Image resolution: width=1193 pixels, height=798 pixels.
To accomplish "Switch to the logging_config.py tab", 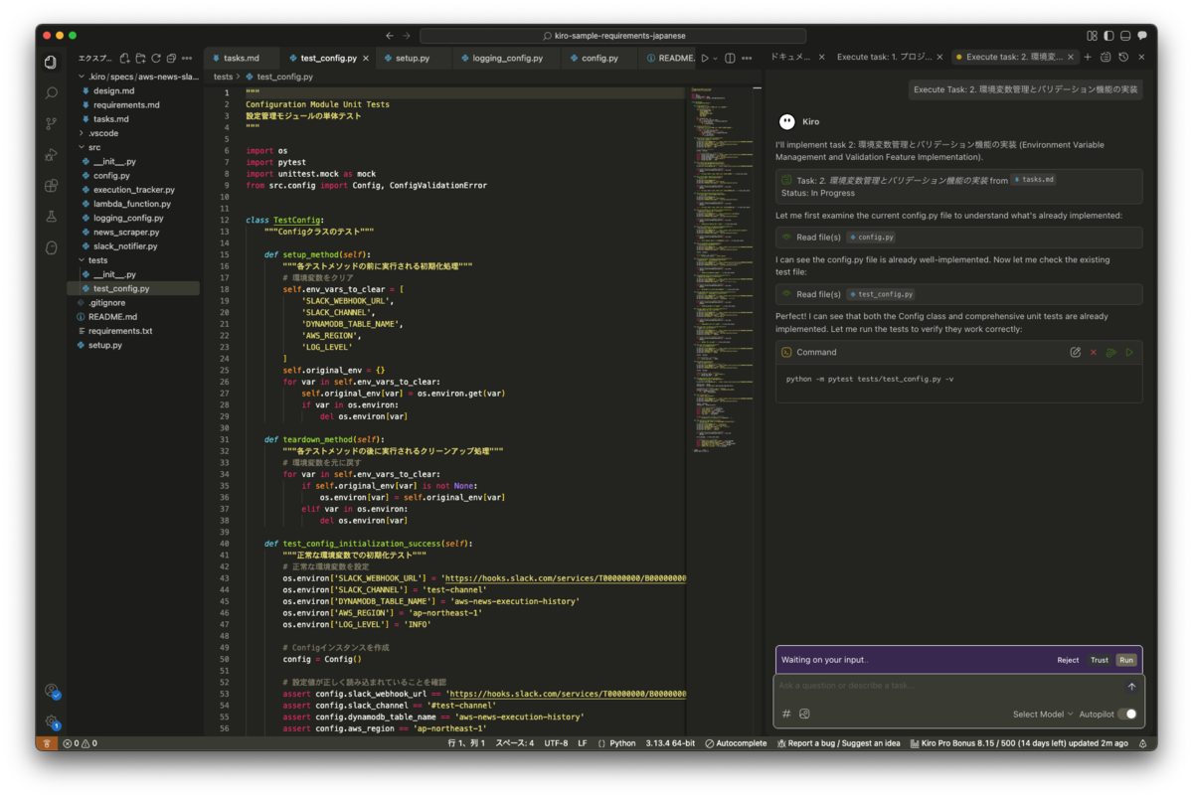I will point(507,58).
